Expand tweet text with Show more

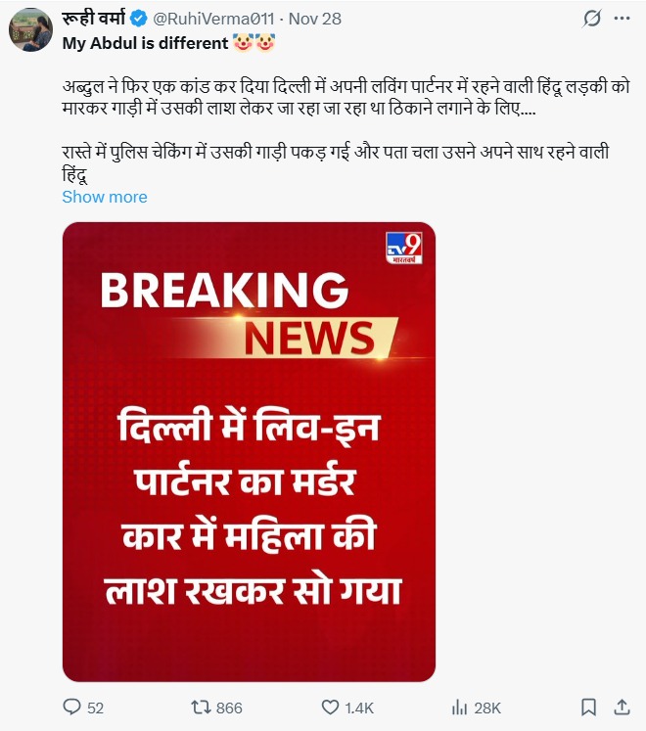pyautogui.click(x=105, y=197)
